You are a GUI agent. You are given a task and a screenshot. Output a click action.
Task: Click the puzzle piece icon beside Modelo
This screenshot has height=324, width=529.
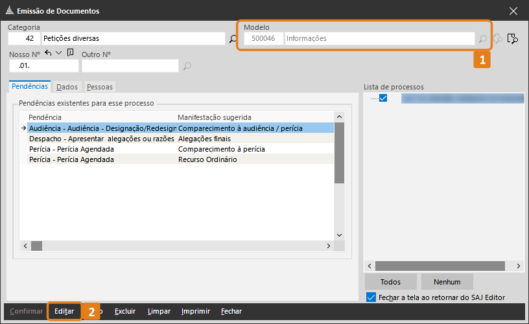498,39
